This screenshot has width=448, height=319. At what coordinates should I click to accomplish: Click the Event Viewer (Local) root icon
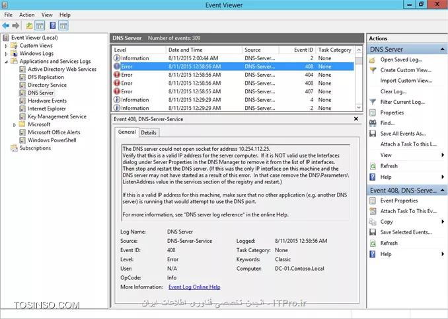[x=6, y=38]
